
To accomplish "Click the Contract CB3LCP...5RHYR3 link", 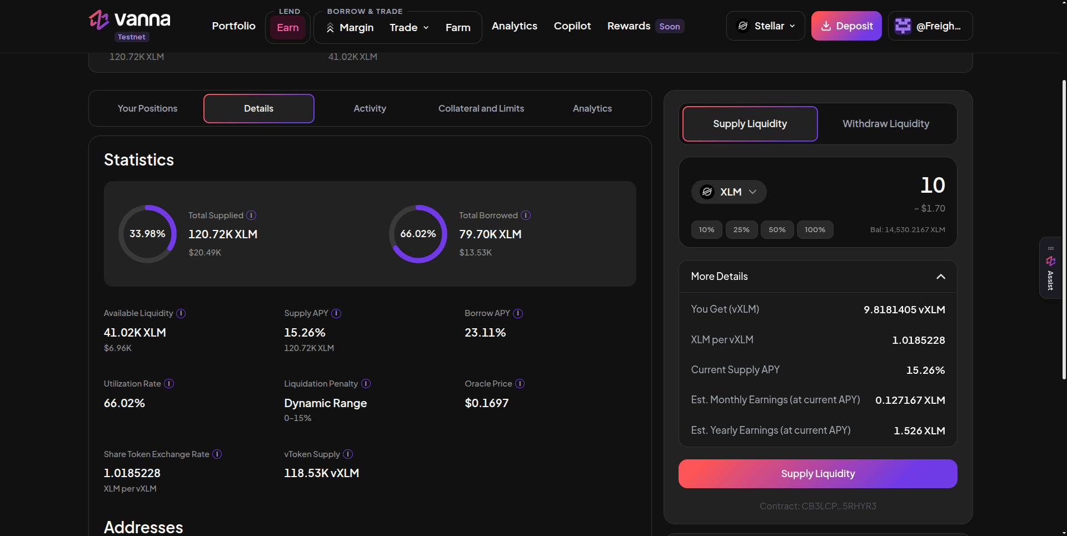I will point(818,506).
